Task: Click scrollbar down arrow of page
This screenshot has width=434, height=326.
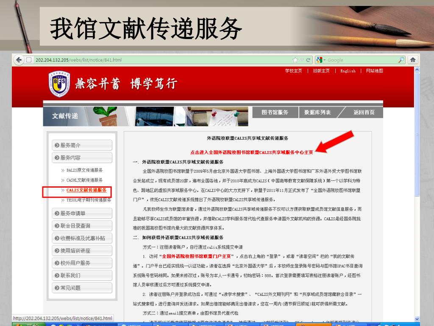Action: (417, 319)
